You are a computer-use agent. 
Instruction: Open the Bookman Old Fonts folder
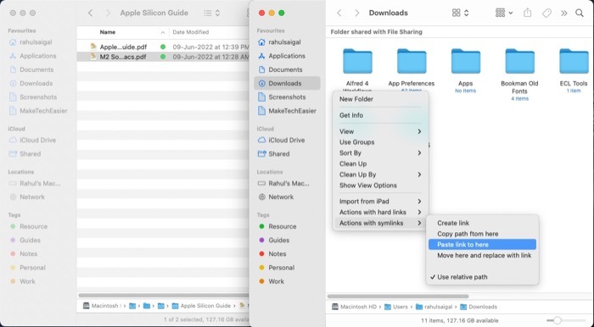pyautogui.click(x=519, y=61)
